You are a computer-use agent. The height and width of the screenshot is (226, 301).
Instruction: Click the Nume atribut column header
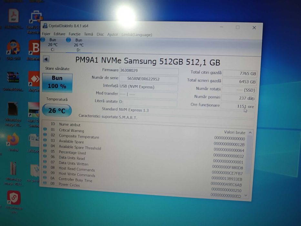coord(69,125)
